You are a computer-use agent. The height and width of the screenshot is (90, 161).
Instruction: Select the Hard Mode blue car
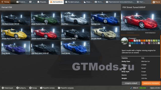75,48
